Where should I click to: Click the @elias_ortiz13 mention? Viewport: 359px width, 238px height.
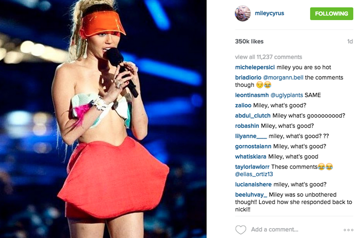(x=254, y=174)
